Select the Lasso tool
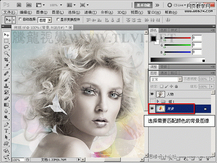This screenshot has width=217, height=163. [x=6, y=47]
